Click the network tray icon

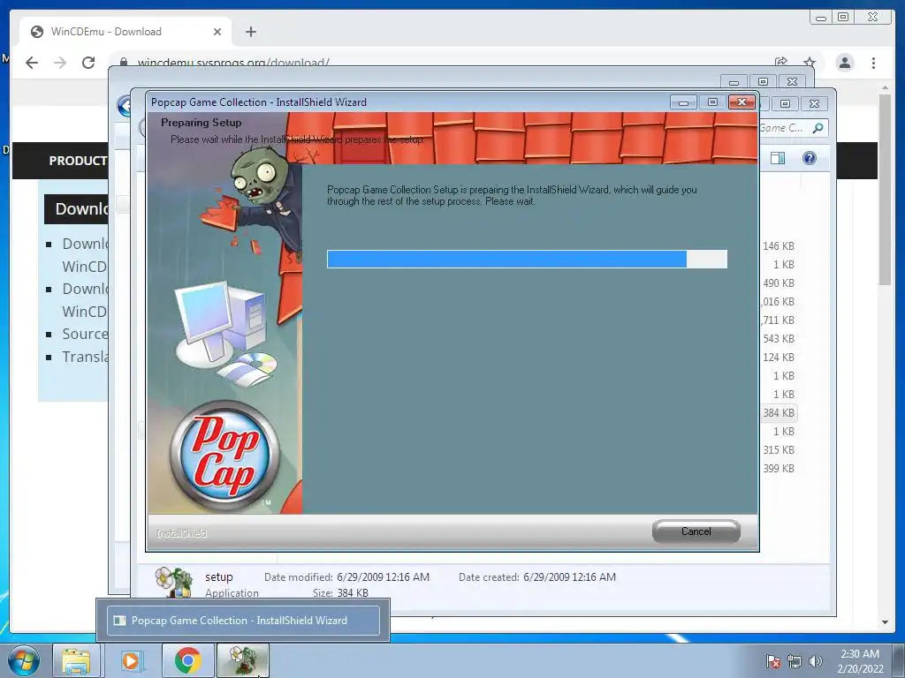pyautogui.click(x=795, y=661)
